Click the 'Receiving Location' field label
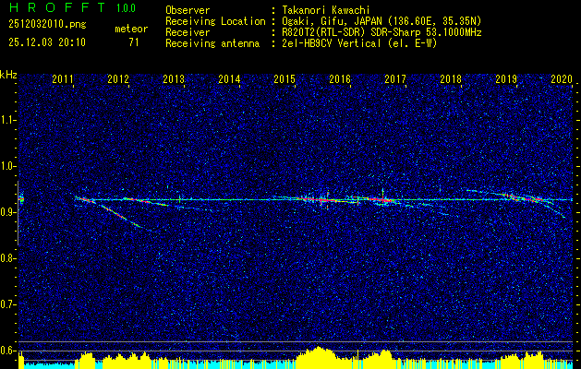This screenshot has width=581, height=369. click(215, 21)
